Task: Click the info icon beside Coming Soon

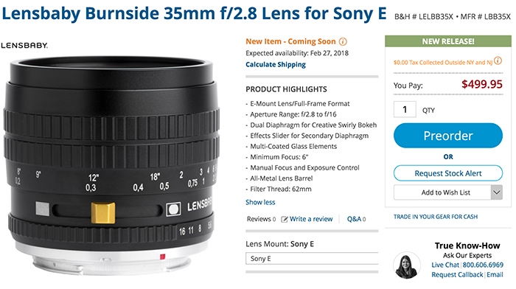Action: pyautogui.click(x=343, y=42)
